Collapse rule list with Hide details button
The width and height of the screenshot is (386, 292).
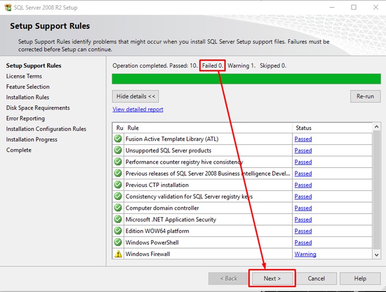135,96
